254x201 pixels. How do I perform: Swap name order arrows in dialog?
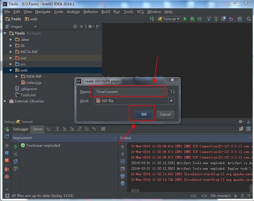click(173, 92)
